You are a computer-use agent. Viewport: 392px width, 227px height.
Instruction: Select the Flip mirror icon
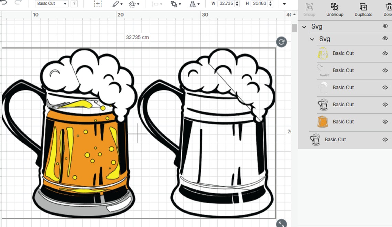click(x=193, y=4)
